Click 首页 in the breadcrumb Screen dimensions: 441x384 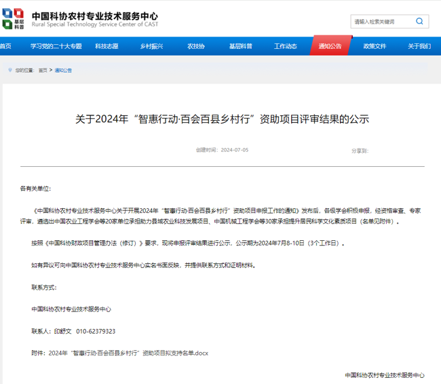click(x=43, y=71)
